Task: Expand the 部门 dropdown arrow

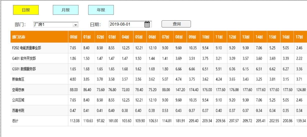Action: 75,25
